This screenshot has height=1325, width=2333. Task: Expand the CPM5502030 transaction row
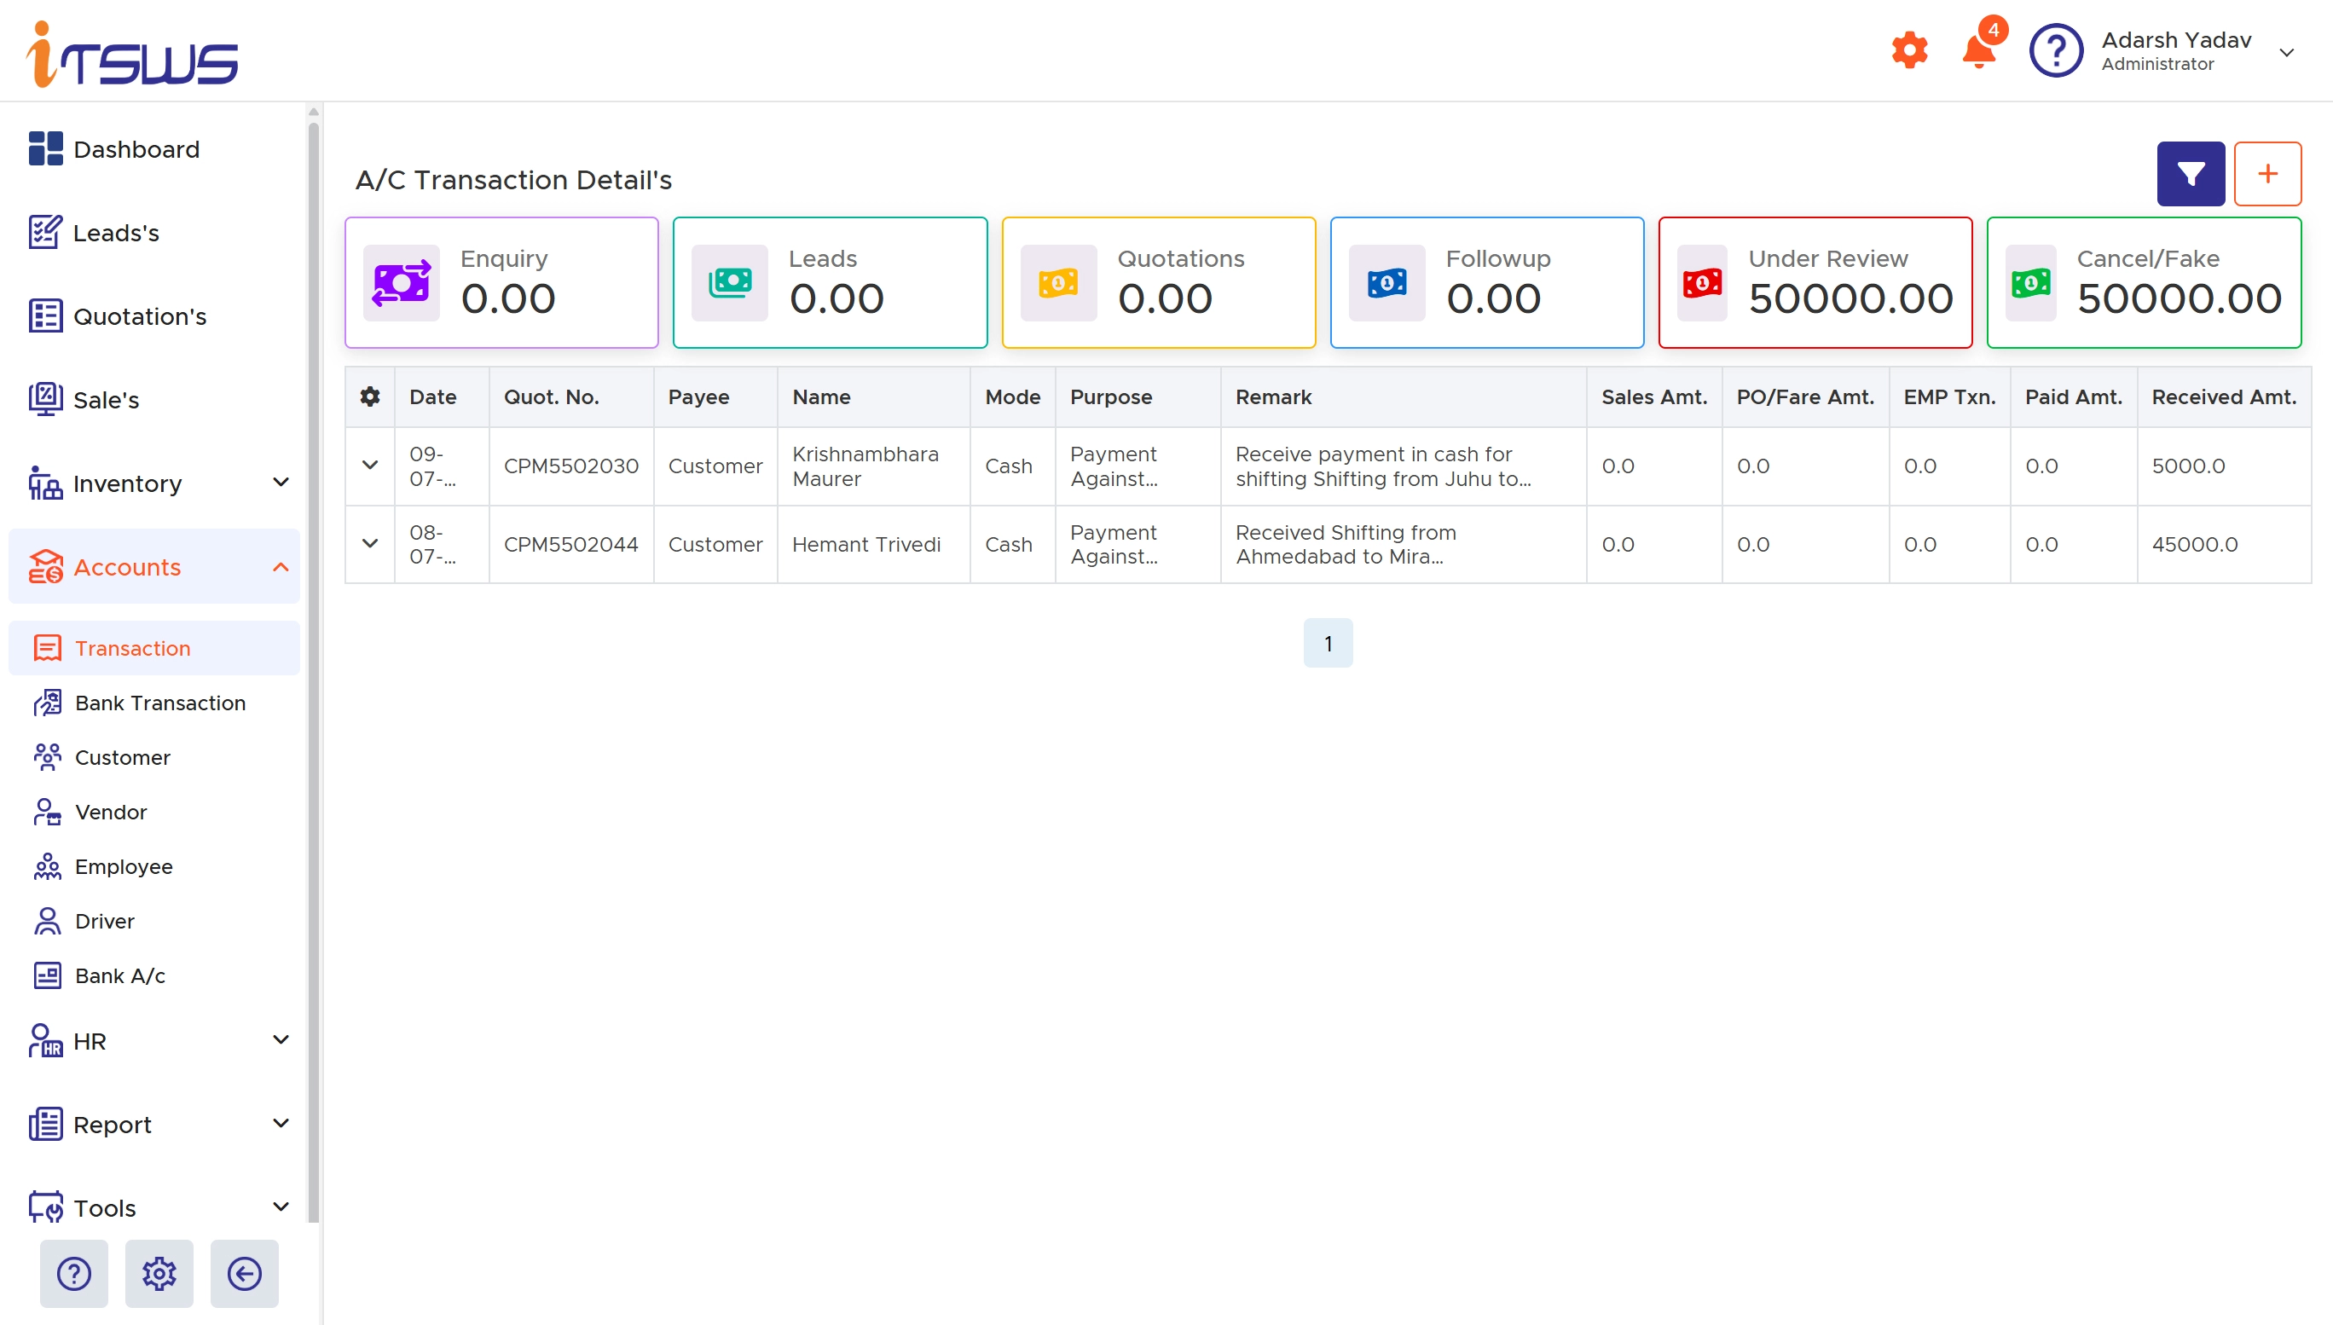click(369, 465)
